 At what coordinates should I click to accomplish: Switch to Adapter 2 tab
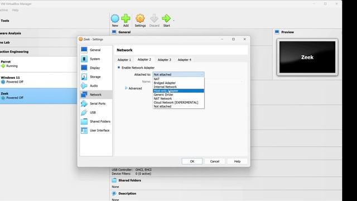(144, 60)
